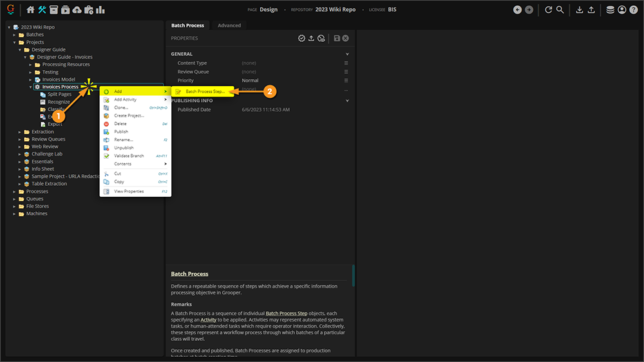The image size is (644, 362).
Task: Choose Delete in the context menu
Action: [135, 123]
